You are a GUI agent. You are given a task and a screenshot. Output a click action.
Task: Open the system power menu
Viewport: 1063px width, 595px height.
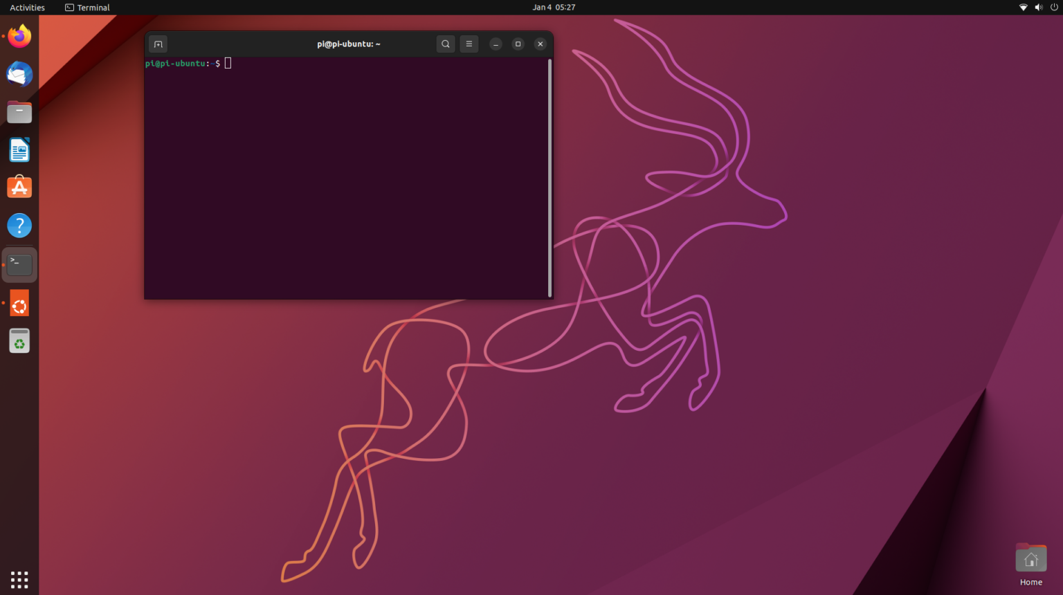click(1054, 8)
